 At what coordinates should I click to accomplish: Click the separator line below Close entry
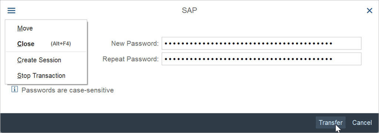point(46,52)
